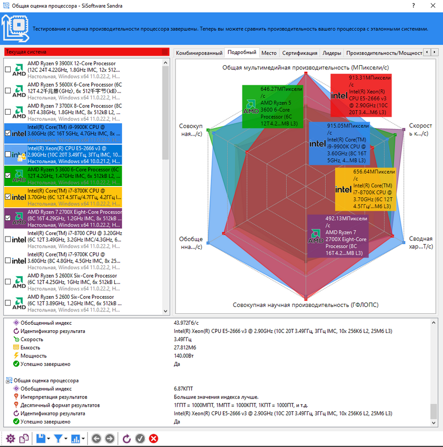Go forward with the right arrow button
This screenshot has width=443, height=447.
109,438
